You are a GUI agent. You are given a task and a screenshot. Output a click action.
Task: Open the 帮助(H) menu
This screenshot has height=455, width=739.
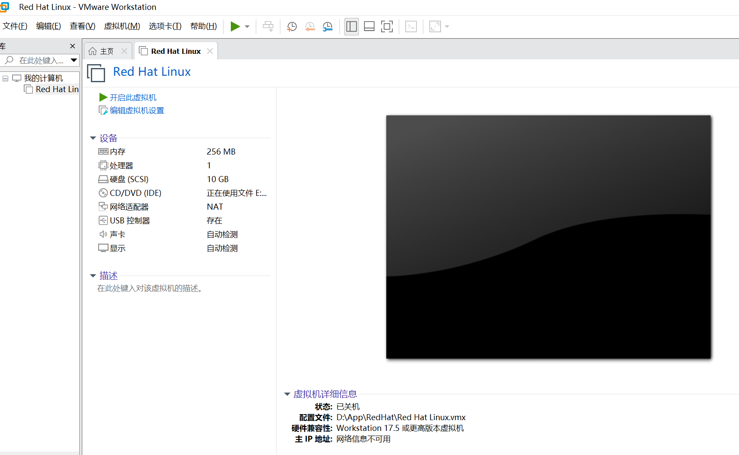204,26
